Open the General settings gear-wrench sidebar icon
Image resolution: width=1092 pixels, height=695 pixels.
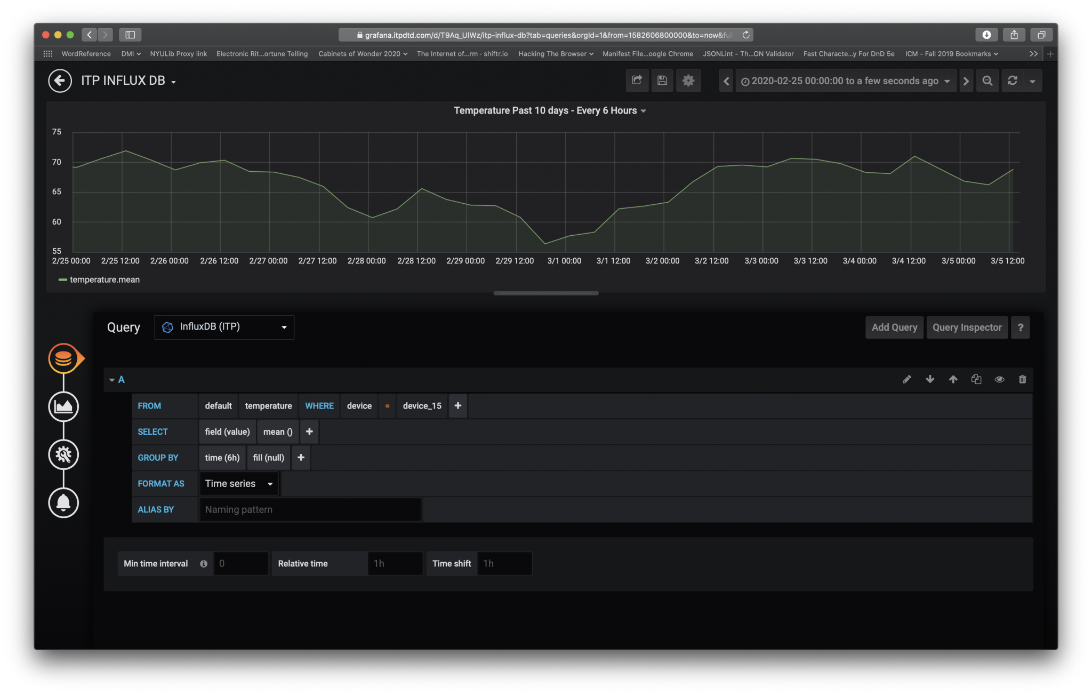pos(63,454)
